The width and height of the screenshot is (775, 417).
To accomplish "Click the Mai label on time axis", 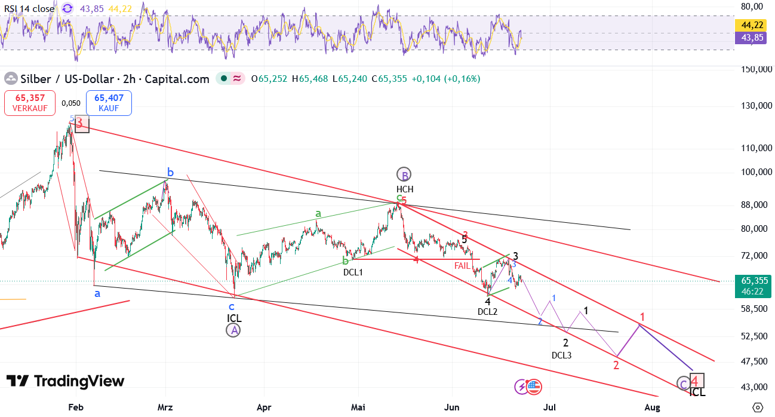I will (x=358, y=407).
